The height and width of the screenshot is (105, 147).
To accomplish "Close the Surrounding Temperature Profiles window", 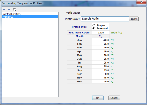I will tap(141, 2).
